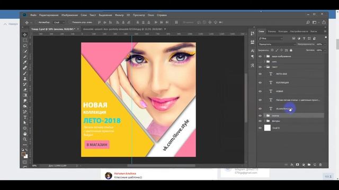Open the Изображение menu

[x=69, y=15]
